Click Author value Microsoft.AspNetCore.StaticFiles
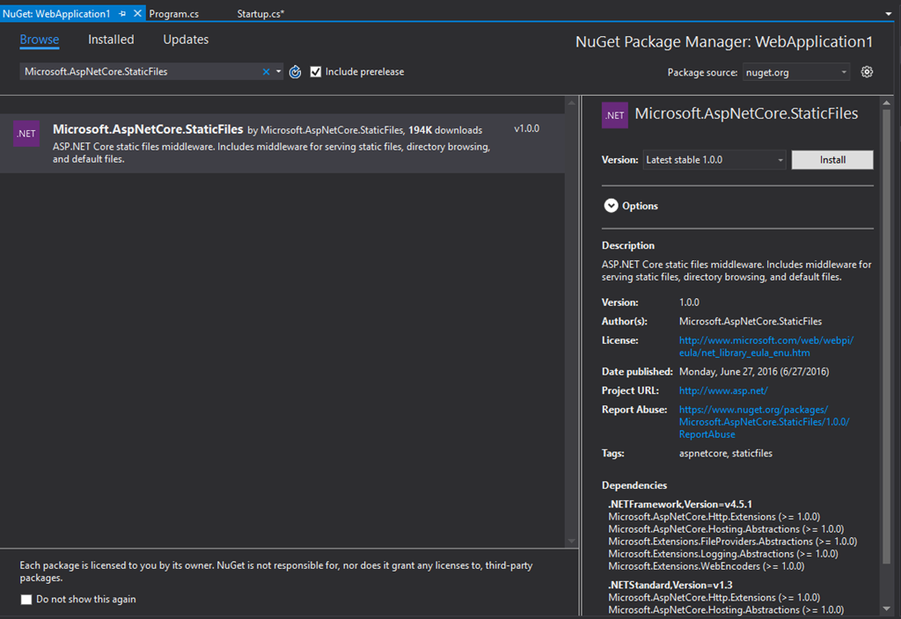 751,322
